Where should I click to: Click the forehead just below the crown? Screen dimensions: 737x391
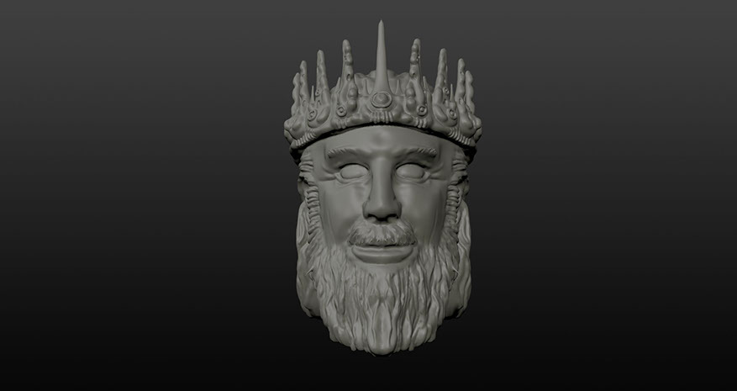(x=382, y=139)
